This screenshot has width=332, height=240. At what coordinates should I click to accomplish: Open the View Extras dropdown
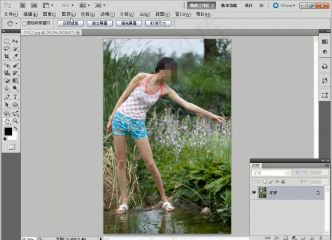(48, 5)
